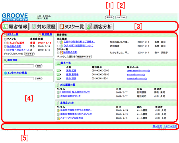Click the 新規登録 new task icon
The image size is (179, 143).
point(40,35)
